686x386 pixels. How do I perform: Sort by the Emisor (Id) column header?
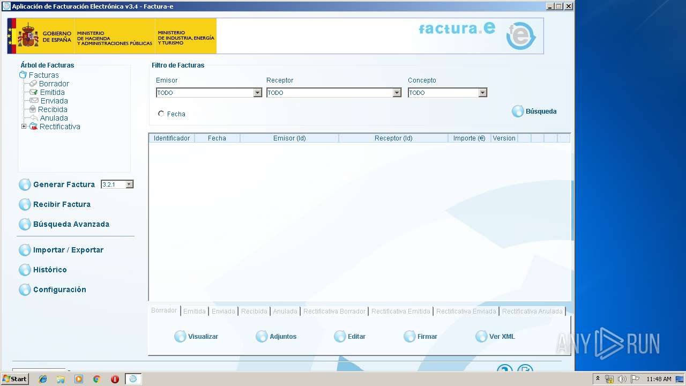pyautogui.click(x=289, y=138)
